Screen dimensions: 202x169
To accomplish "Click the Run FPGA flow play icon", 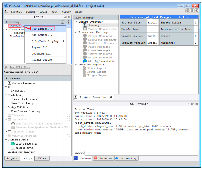I will [6, 67].
